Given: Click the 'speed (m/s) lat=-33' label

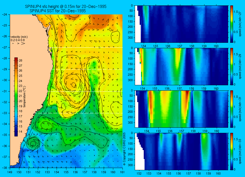Looking at the screenshot, I should coord(240,151).
